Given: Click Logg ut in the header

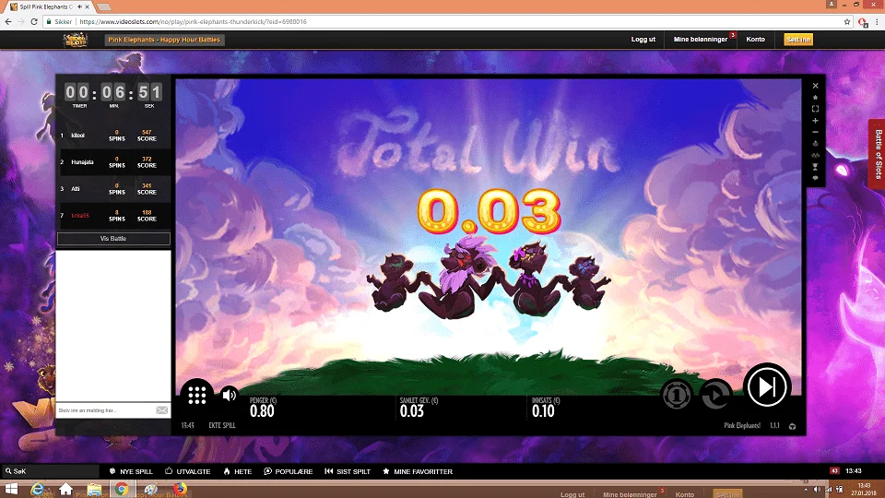Looking at the screenshot, I should click(643, 40).
